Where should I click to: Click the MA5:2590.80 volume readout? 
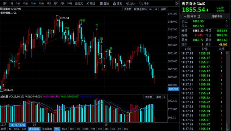coord(51,97)
